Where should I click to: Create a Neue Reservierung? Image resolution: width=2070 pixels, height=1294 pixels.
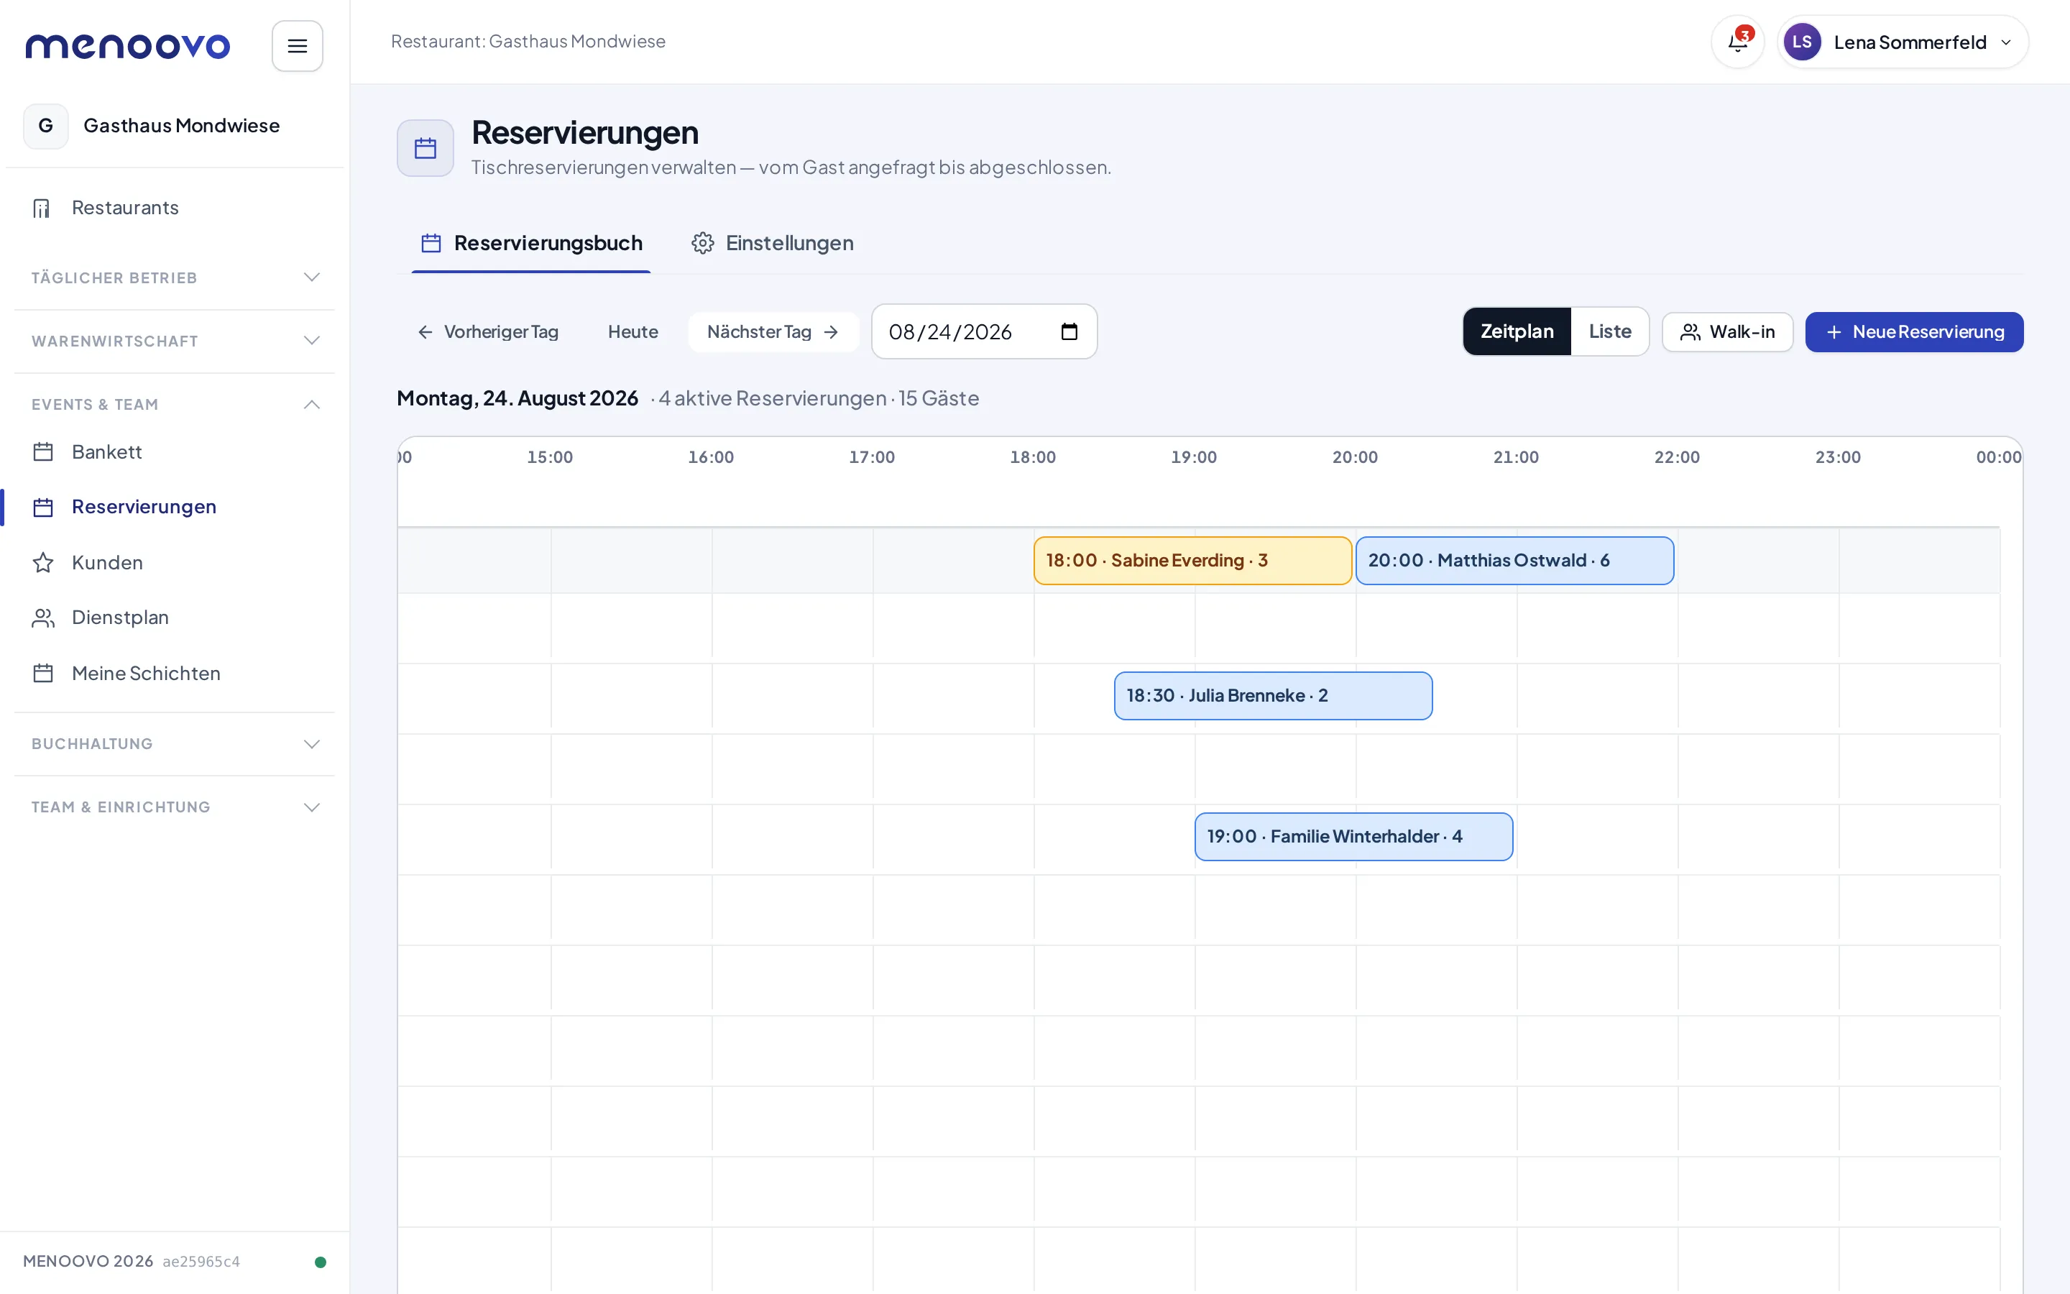pos(1914,332)
